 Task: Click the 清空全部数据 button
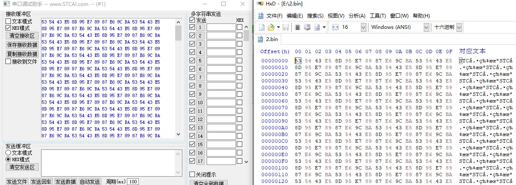tap(209, 183)
